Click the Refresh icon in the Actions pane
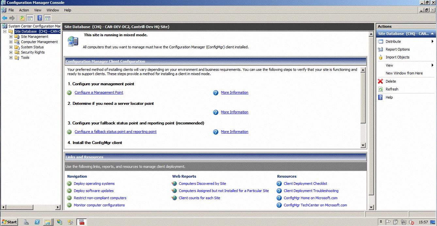Screen dimensions: 437x226 (380, 89)
